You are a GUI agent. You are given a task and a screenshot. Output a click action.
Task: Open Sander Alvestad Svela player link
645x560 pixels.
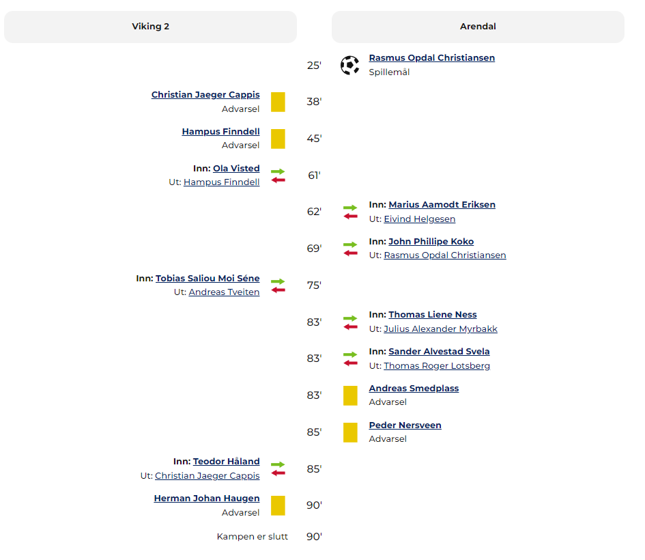tap(439, 352)
